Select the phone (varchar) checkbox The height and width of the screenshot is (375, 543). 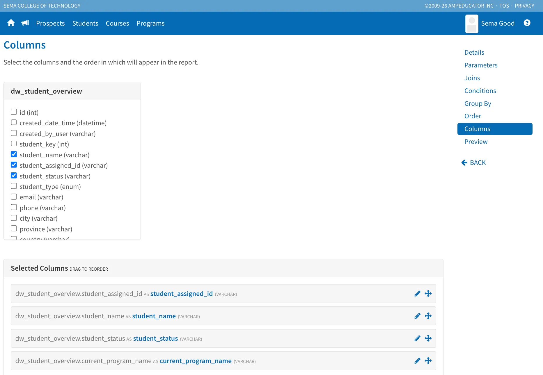click(14, 207)
